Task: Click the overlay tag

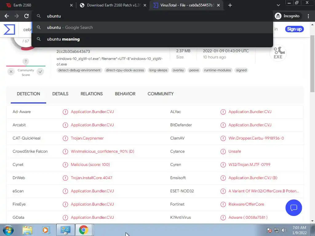Action: 178,70
